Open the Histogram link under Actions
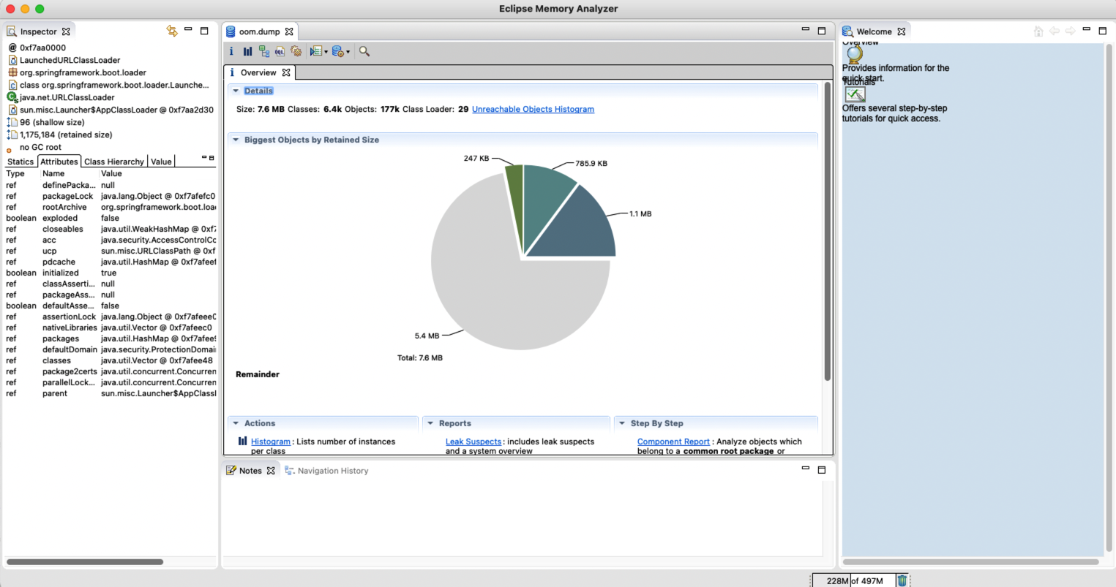The width and height of the screenshot is (1116, 587). (x=271, y=442)
